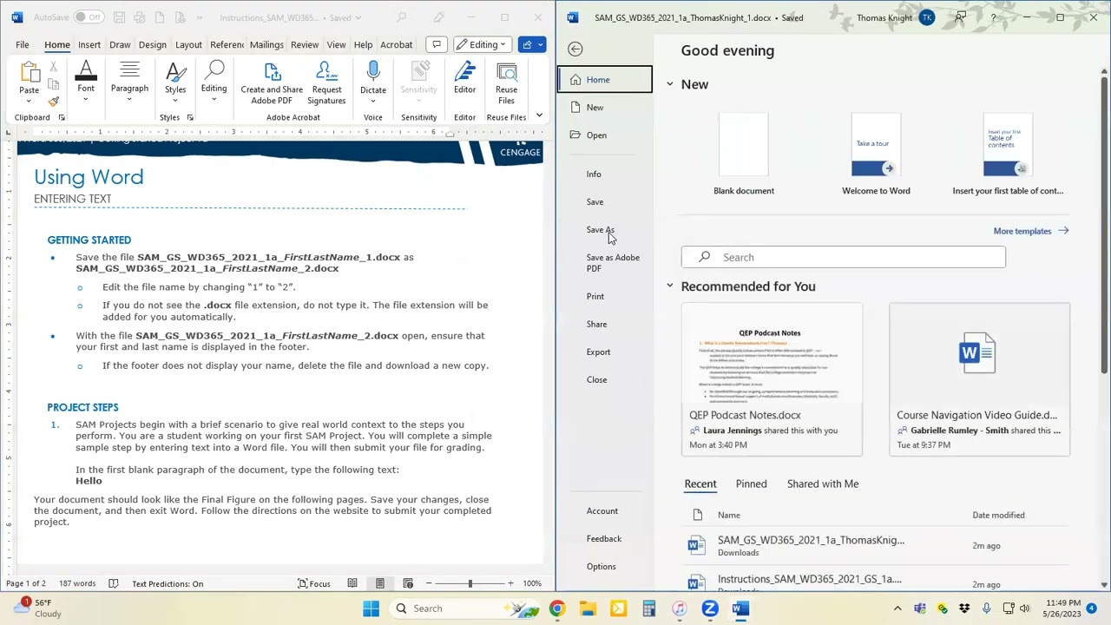Screen dimensions: 1111x625
Task: Open the ribbon Editing find dropdown
Action: coord(214,81)
